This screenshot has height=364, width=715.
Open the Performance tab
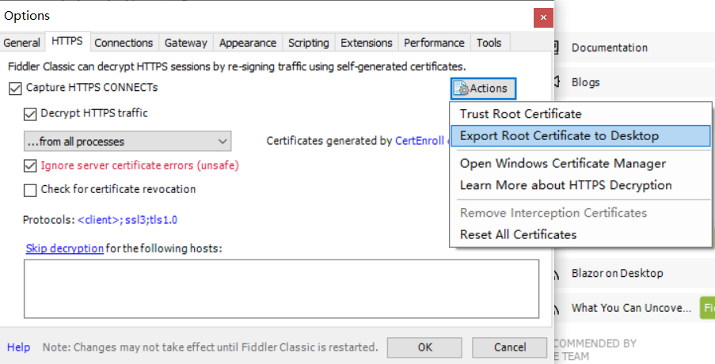(x=434, y=43)
